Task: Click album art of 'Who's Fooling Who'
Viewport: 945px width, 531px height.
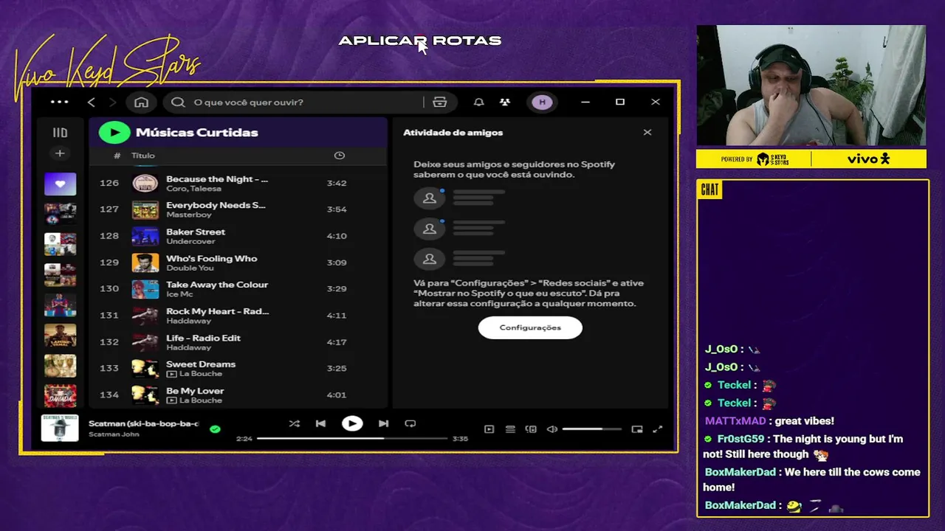Action: (145, 263)
